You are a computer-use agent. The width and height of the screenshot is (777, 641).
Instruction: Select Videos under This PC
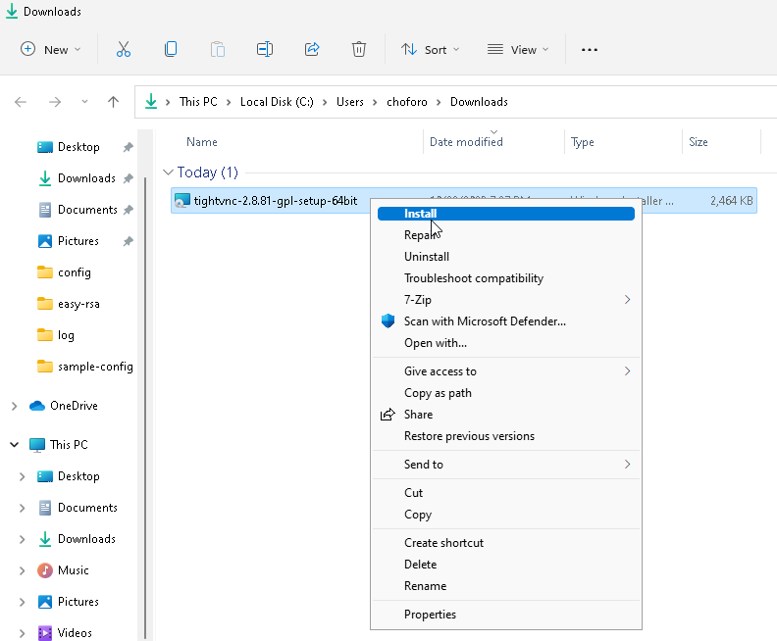click(x=75, y=633)
